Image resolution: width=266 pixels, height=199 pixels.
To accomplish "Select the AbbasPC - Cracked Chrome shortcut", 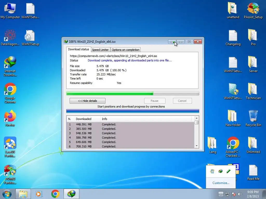I will click(233, 147).
